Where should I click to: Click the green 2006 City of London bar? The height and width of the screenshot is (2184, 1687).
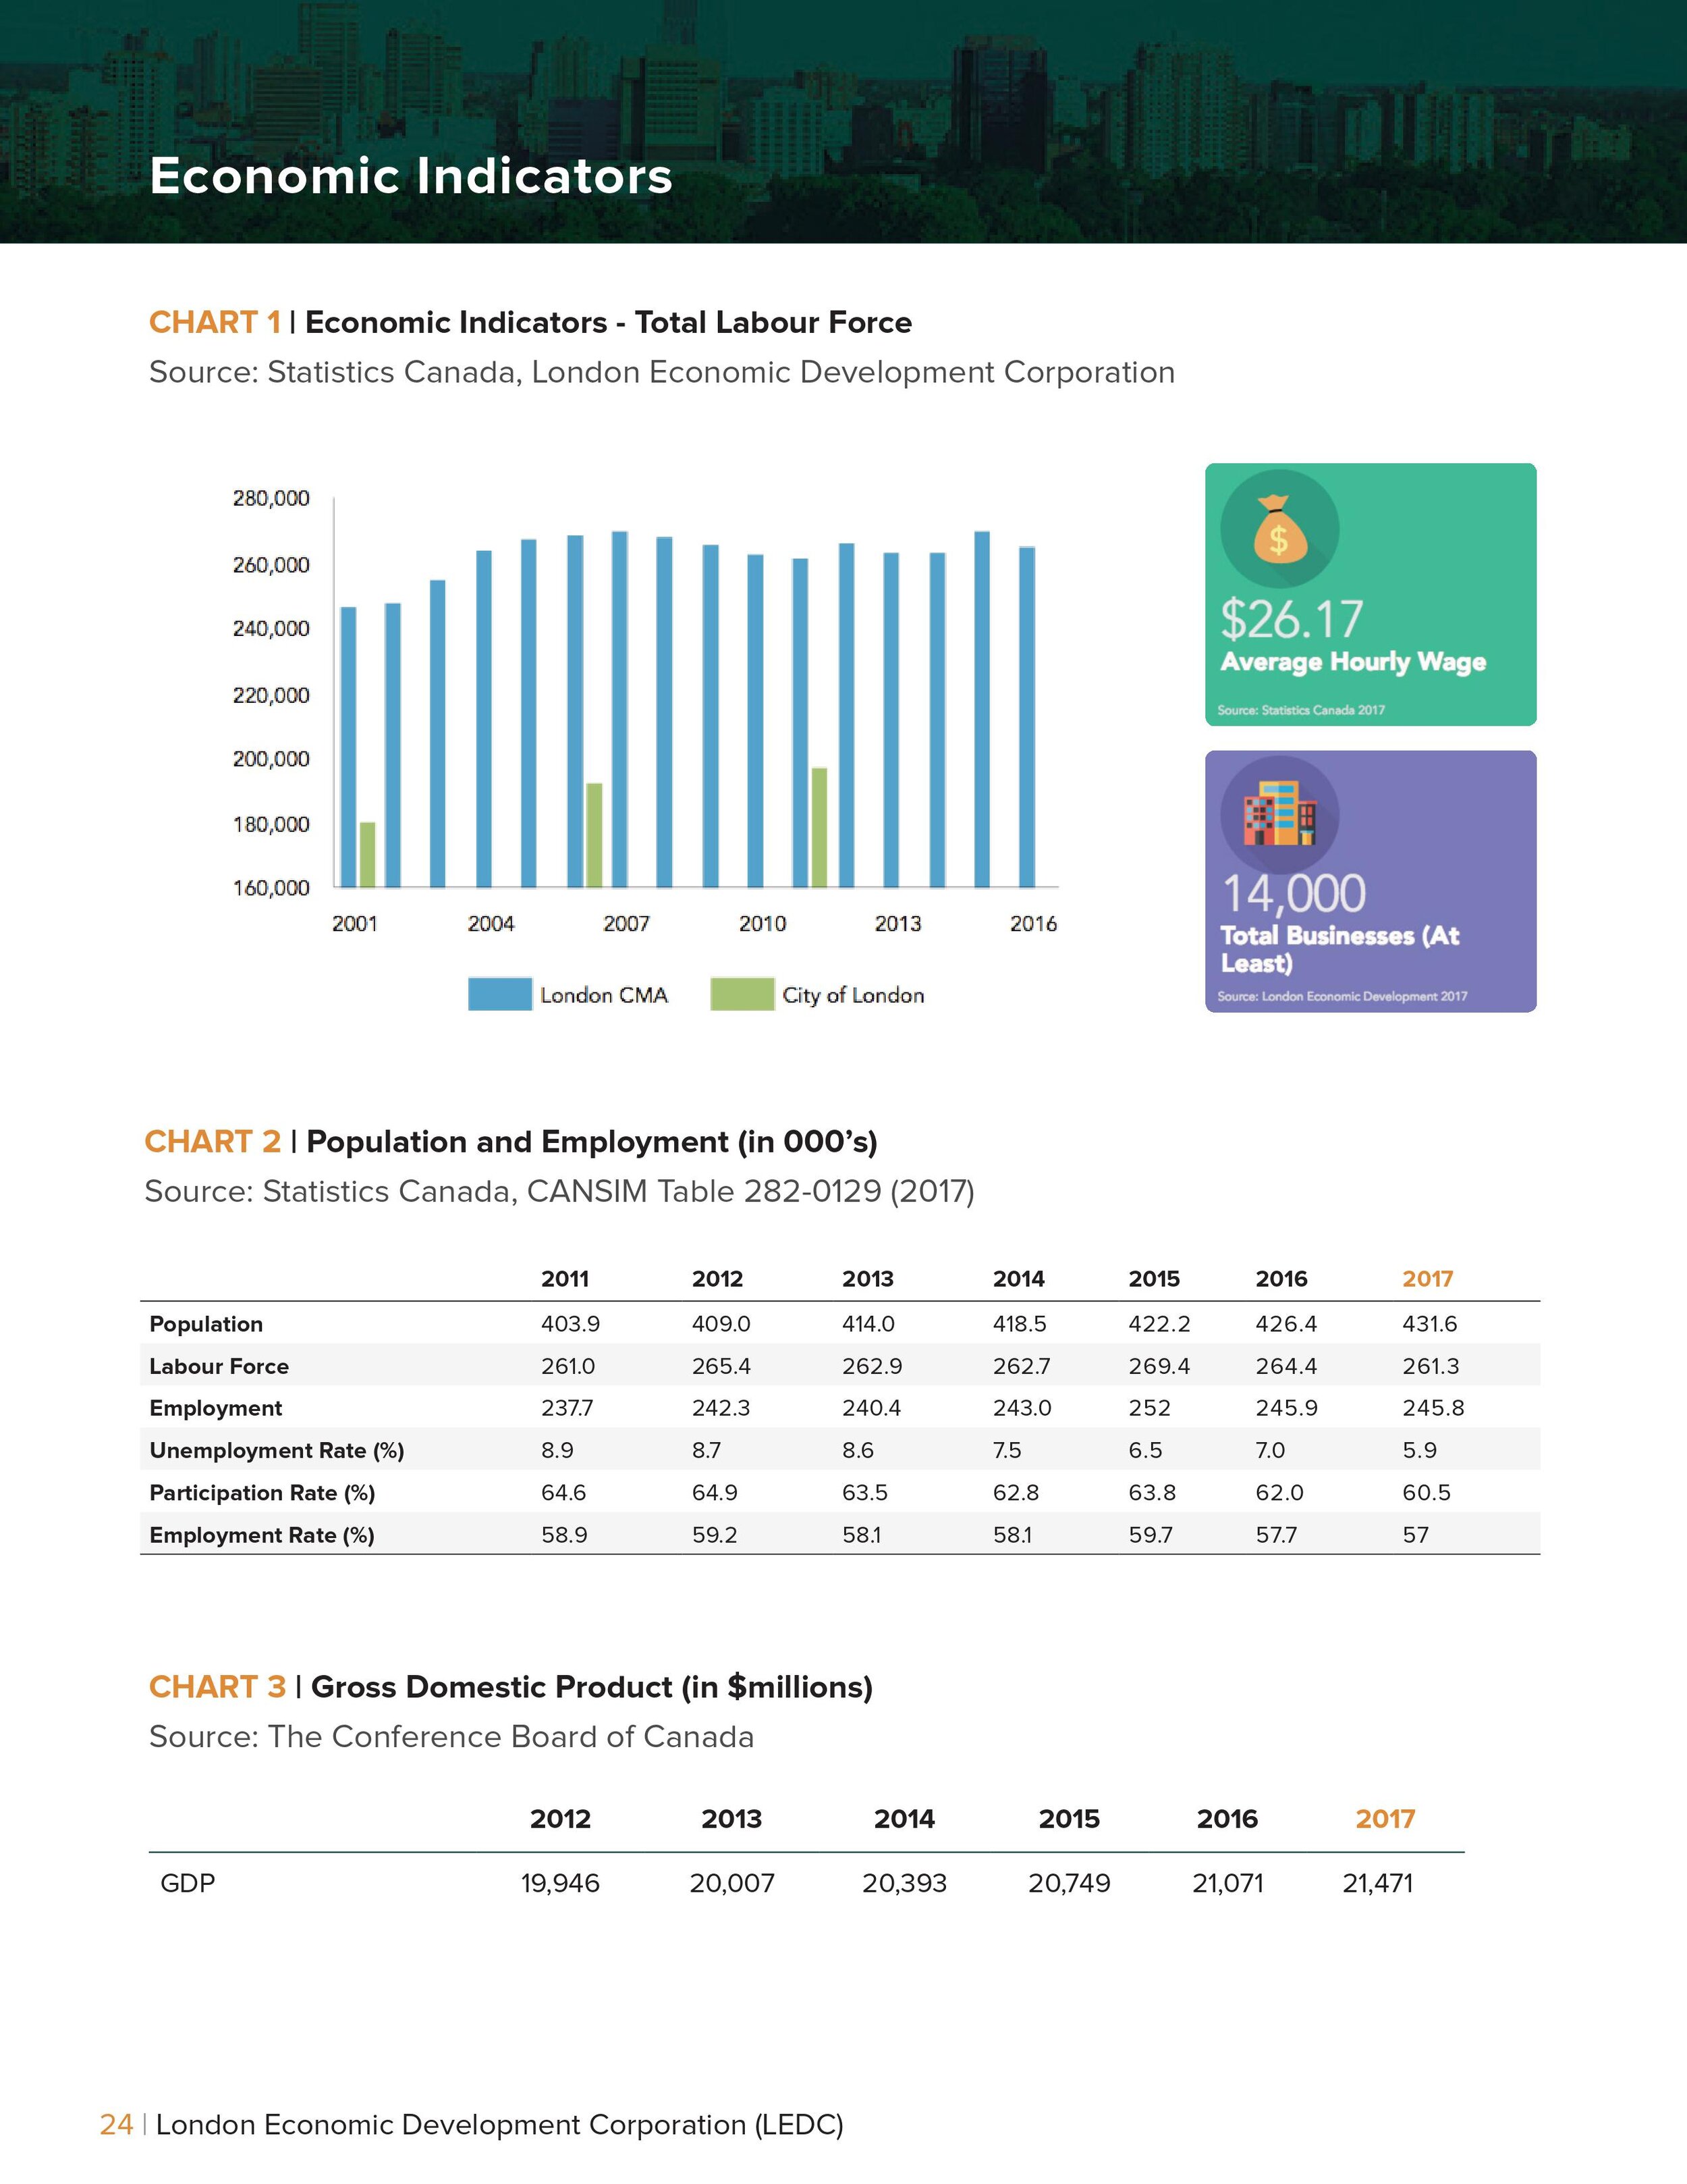pos(594,835)
